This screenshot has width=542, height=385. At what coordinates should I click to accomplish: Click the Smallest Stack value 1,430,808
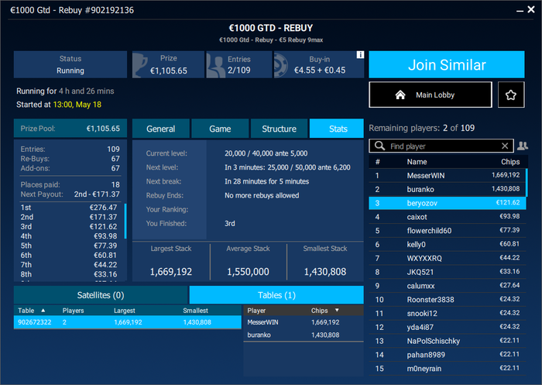coord(325,272)
